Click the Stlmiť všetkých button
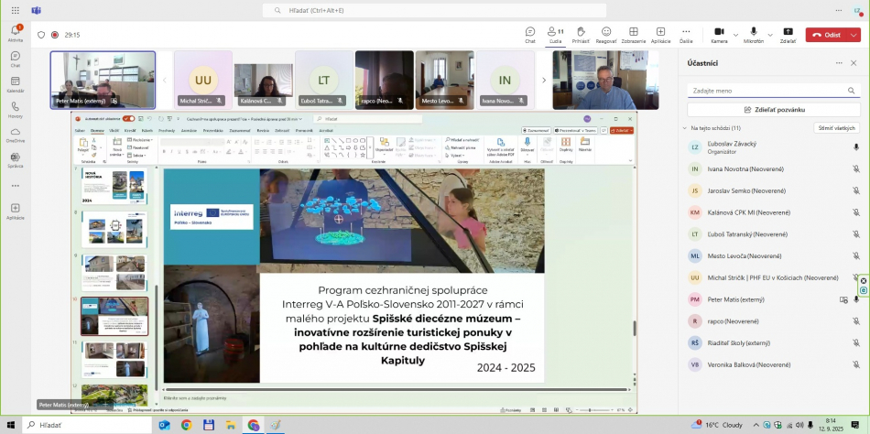 click(836, 128)
